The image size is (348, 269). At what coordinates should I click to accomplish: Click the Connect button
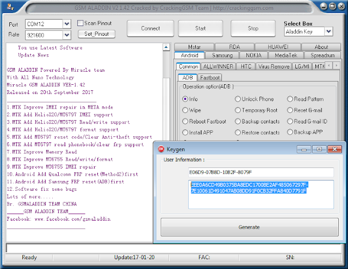tap(151, 28)
